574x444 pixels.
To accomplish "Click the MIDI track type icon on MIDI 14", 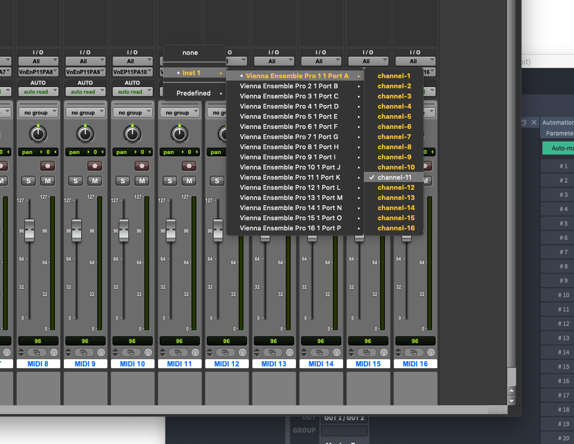I will point(337,353).
